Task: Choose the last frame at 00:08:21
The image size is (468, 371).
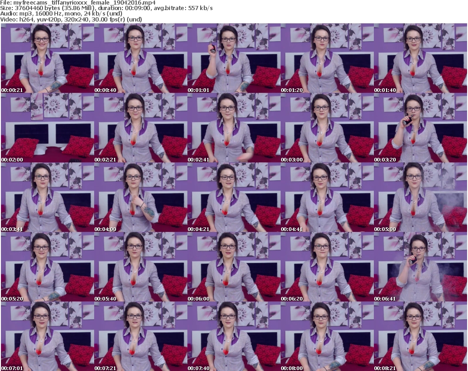Action: (x=420, y=336)
